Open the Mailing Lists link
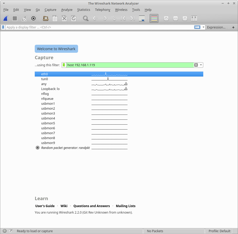 point(126,206)
